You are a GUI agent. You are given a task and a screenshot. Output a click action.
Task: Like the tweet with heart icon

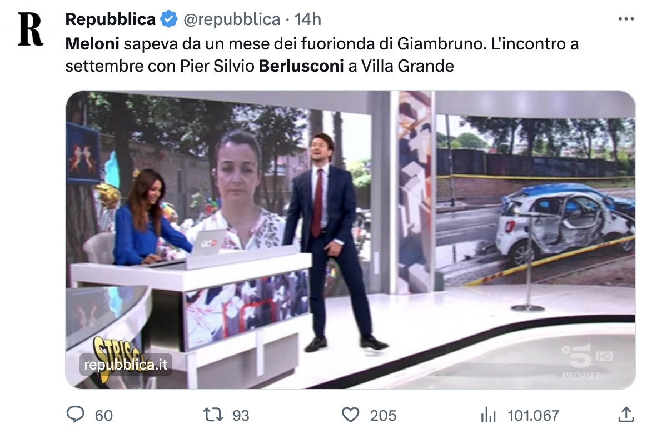point(351,415)
